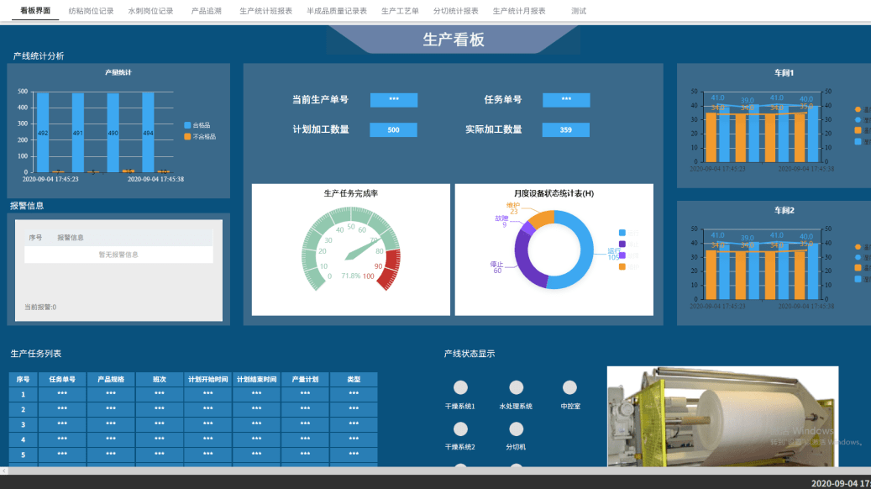Switch to the 分切统计报表 tab

point(455,11)
